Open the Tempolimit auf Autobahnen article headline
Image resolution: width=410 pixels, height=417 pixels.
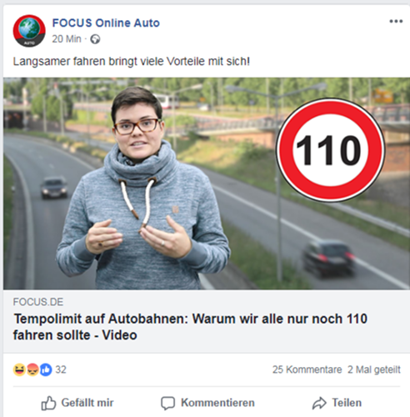[190, 327]
